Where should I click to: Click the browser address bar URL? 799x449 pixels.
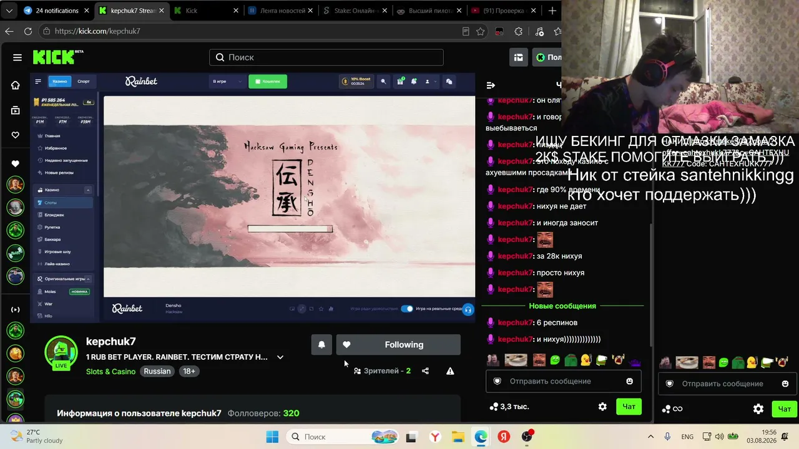tap(97, 31)
